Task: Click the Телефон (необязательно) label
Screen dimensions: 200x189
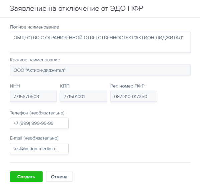Action: coord(37,113)
